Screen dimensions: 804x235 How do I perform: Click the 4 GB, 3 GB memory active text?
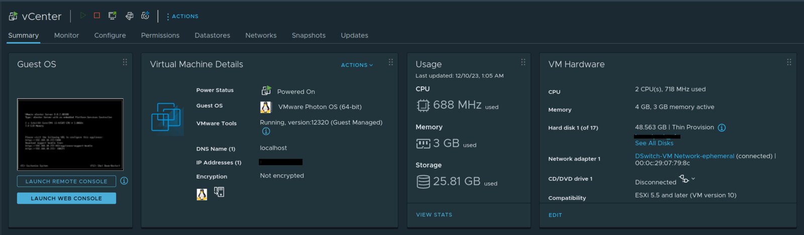coord(674,107)
